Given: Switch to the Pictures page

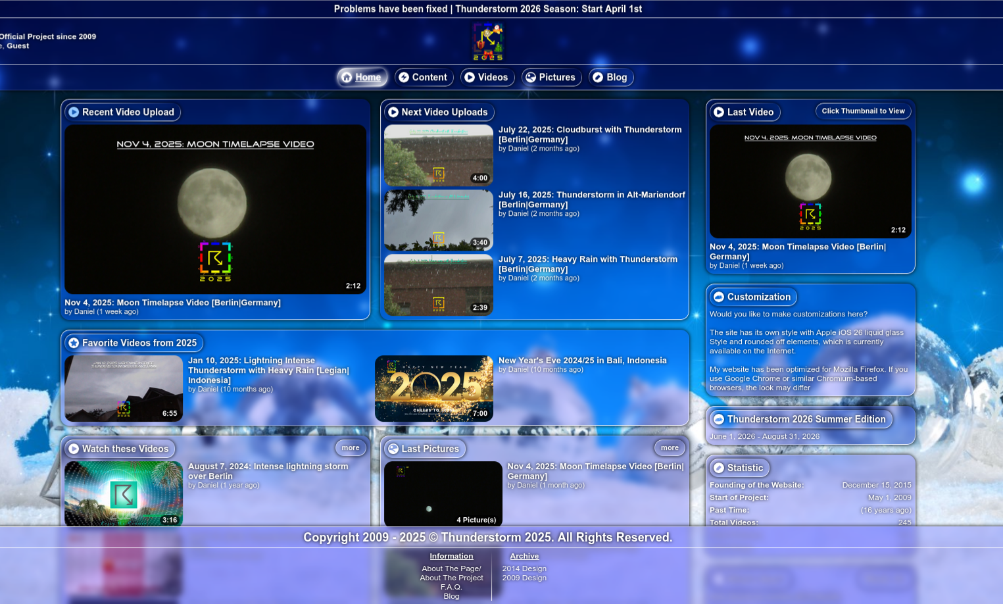Looking at the screenshot, I should pyautogui.click(x=551, y=78).
